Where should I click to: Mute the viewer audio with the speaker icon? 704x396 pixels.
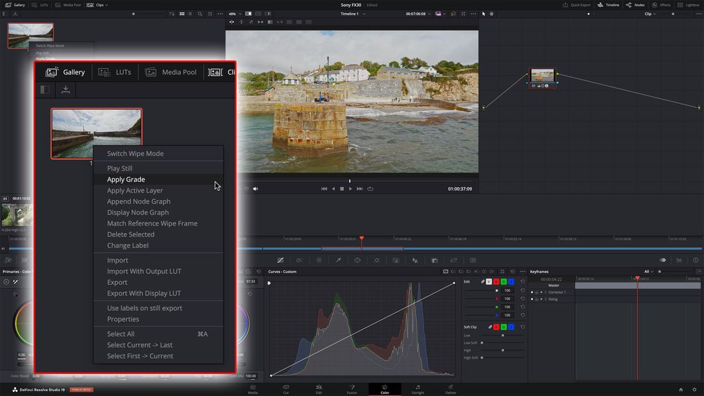coord(255,190)
